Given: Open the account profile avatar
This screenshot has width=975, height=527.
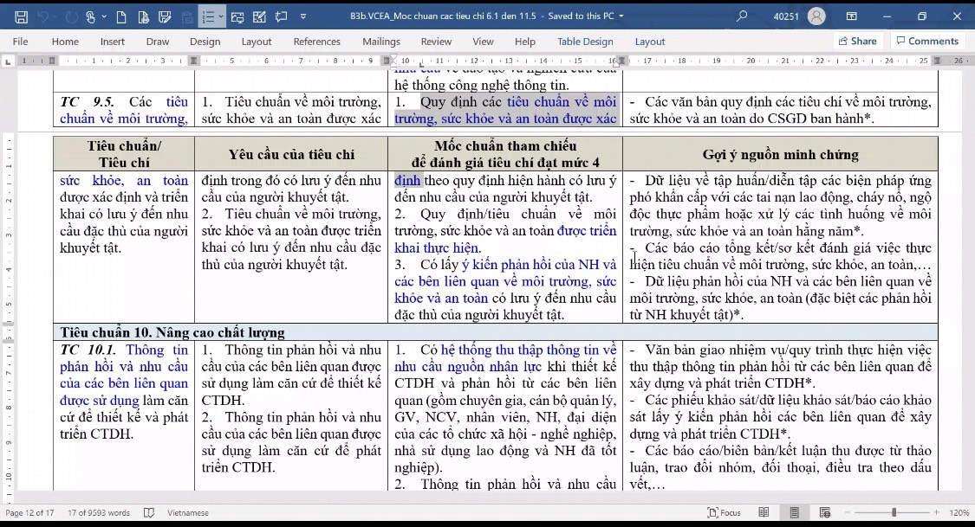Looking at the screenshot, I should pos(816,16).
